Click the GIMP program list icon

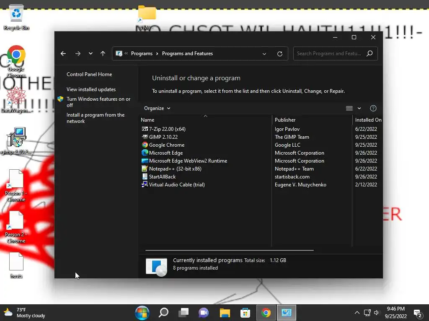point(145,137)
